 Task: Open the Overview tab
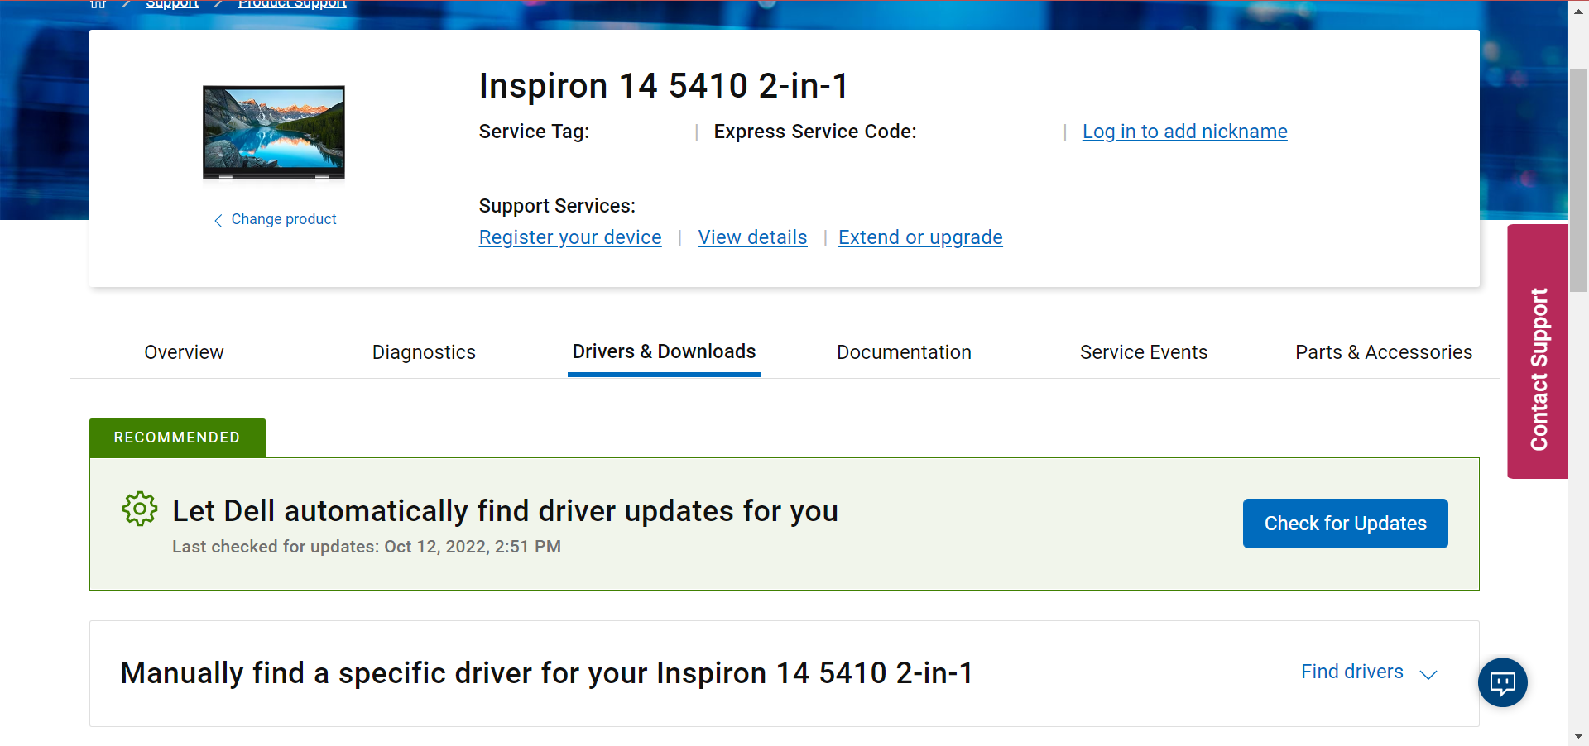(184, 352)
